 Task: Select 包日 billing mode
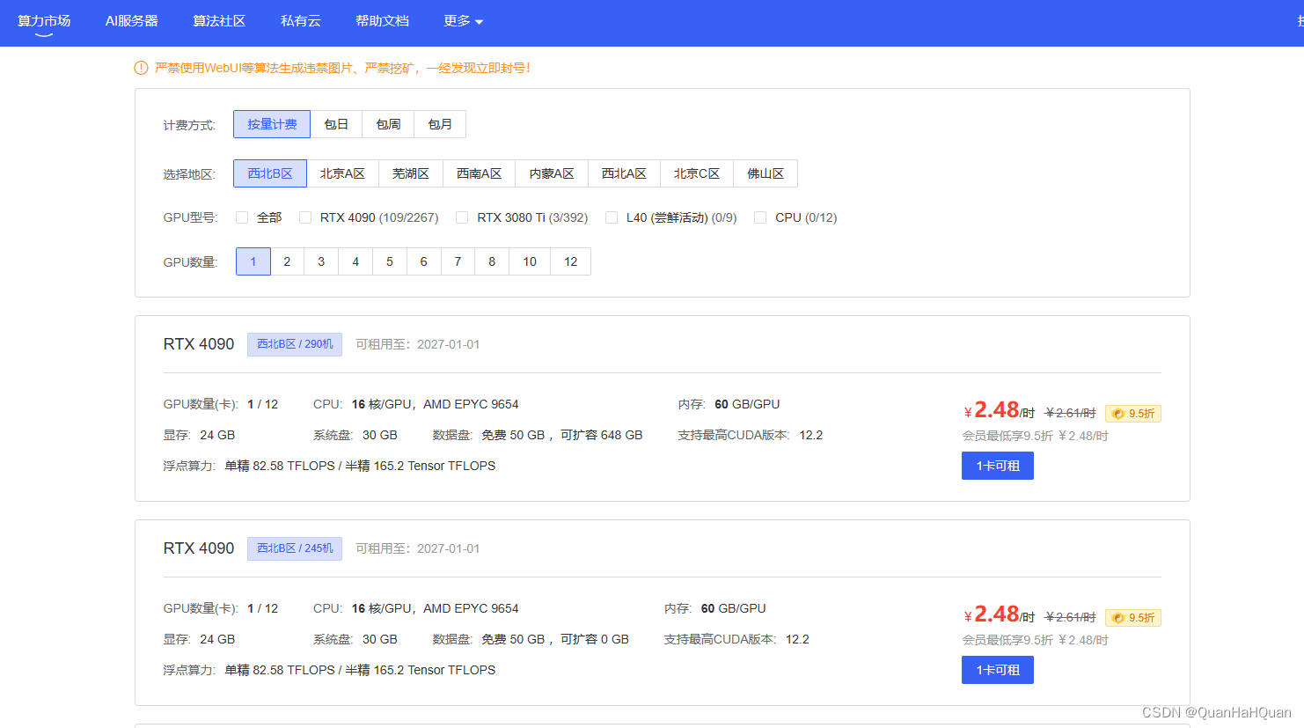click(x=336, y=124)
